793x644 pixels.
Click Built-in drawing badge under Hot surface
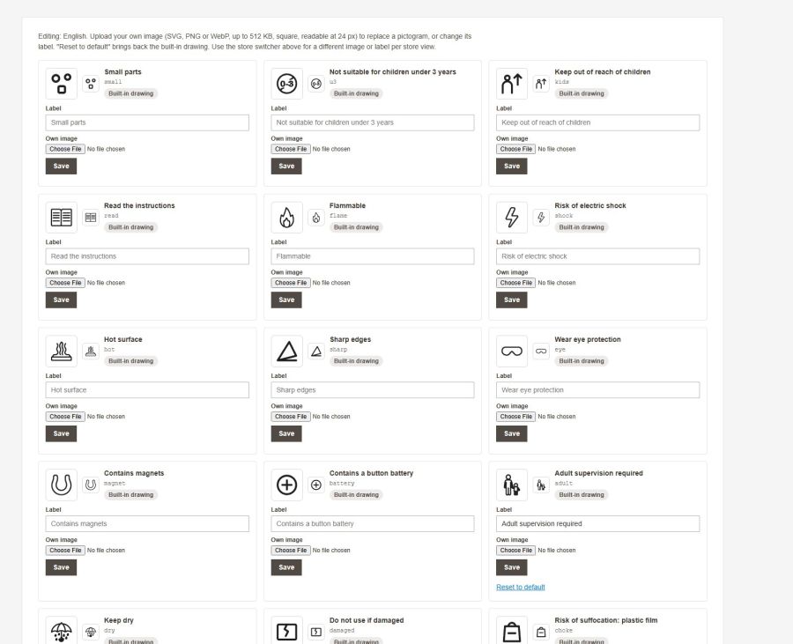(131, 361)
